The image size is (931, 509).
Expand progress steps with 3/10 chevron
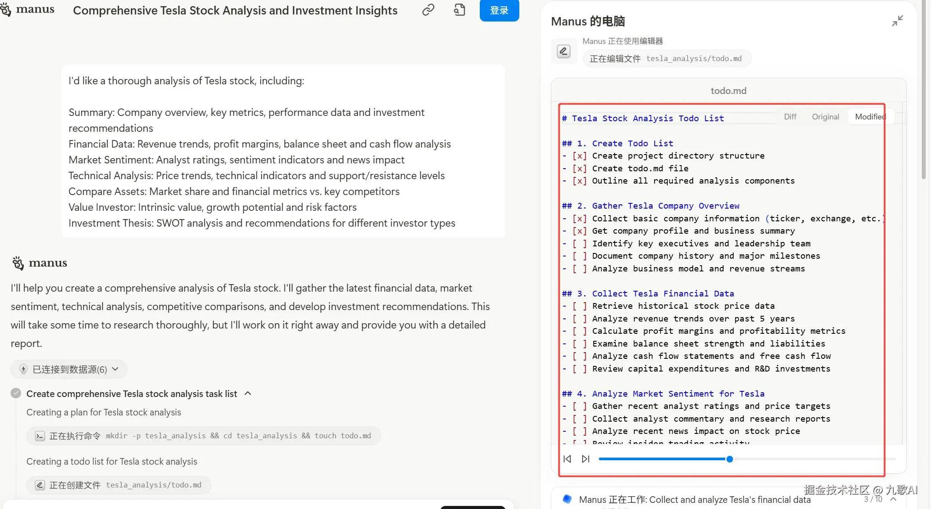click(893, 499)
